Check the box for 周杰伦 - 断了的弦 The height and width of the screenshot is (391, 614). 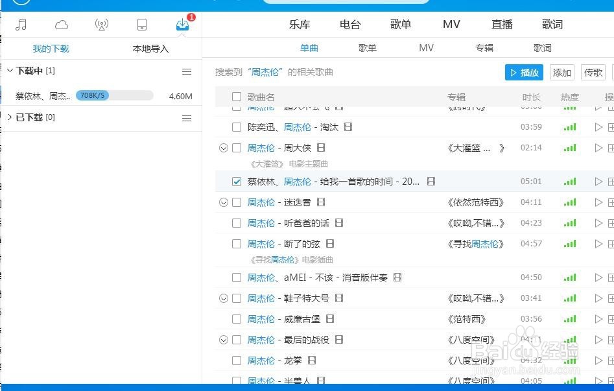(237, 244)
